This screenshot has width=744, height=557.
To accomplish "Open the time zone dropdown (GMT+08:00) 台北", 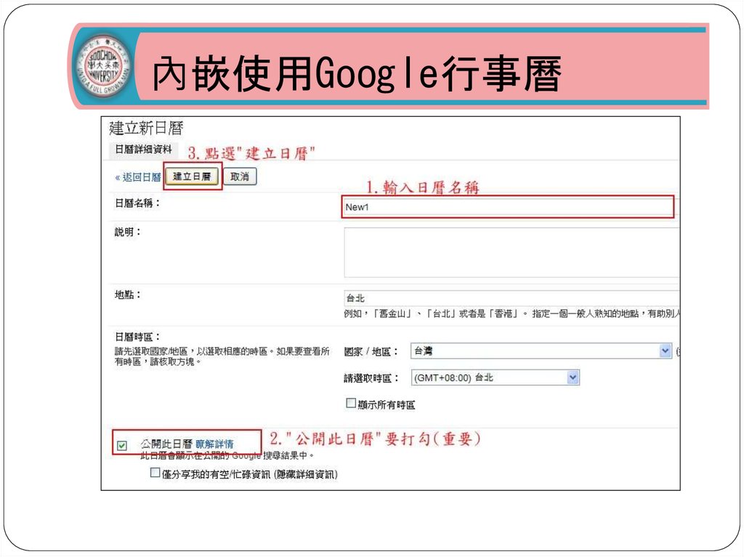I will pyautogui.click(x=495, y=378).
